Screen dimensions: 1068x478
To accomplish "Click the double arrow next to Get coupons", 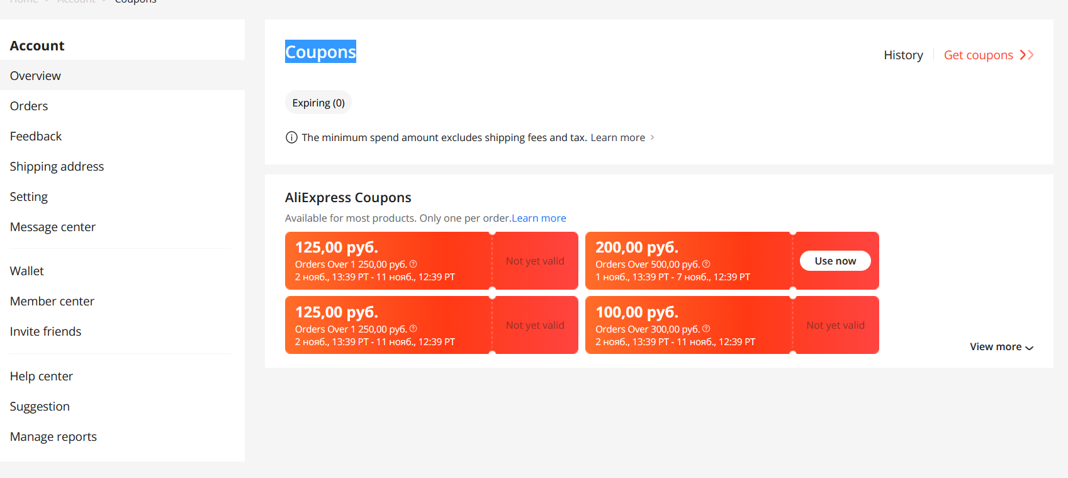I will 1026,55.
